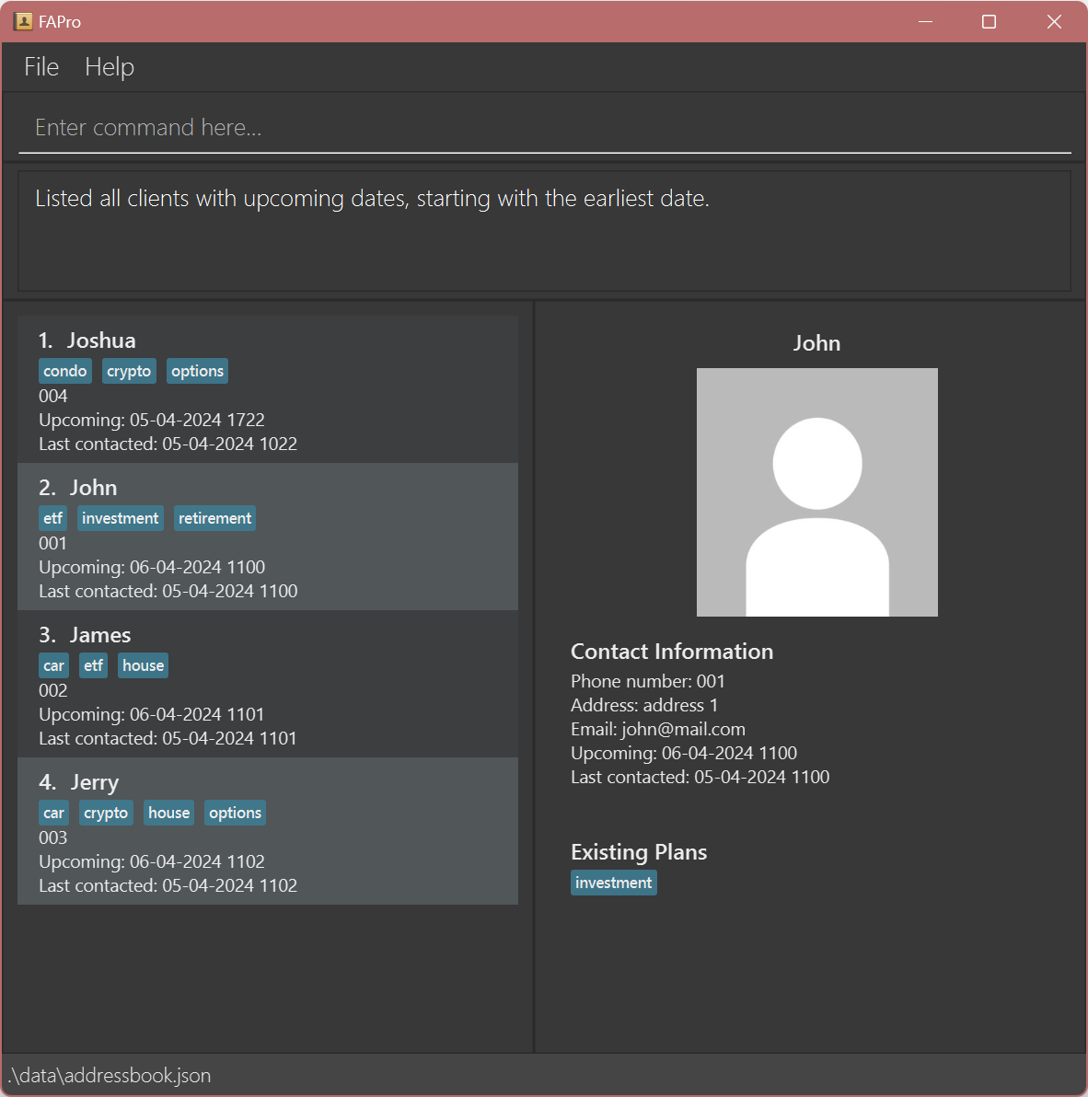The height and width of the screenshot is (1097, 1088).
Task: Focus the command input field
Action: 544,127
